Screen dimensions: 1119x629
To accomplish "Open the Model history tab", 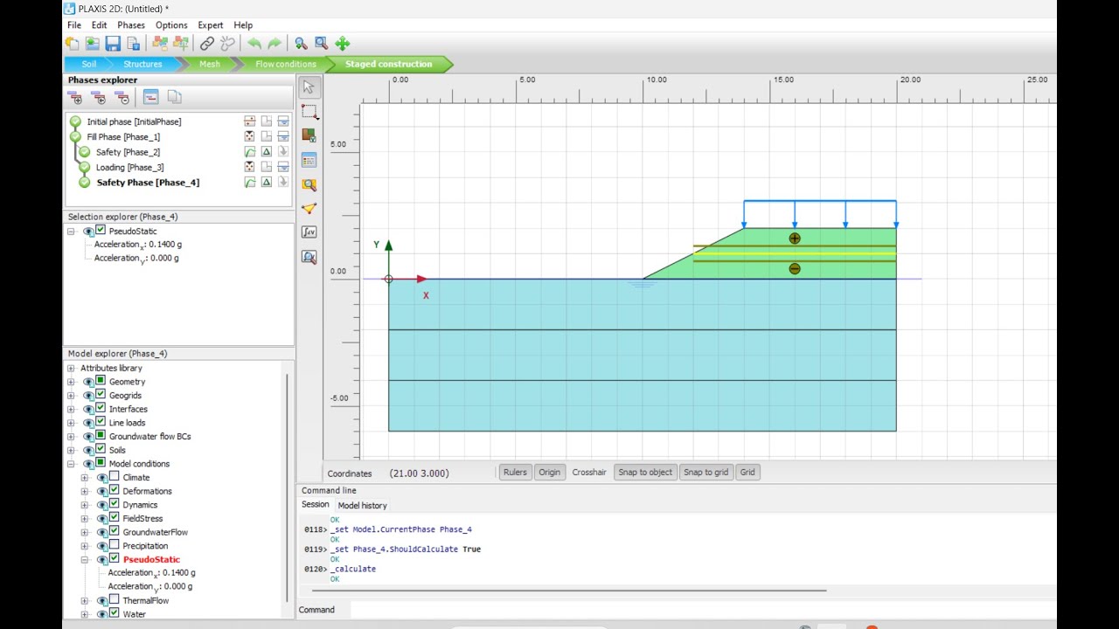I will tap(362, 505).
